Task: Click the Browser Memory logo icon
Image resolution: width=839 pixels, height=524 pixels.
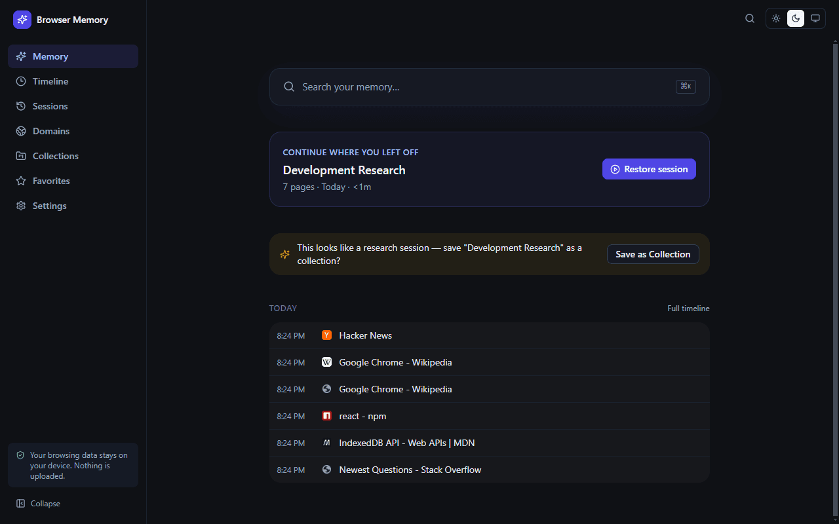Action: pyautogui.click(x=22, y=20)
